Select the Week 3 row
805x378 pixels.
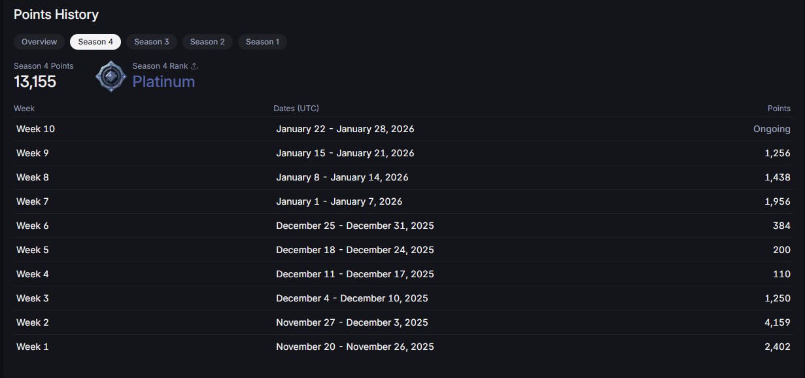402,298
